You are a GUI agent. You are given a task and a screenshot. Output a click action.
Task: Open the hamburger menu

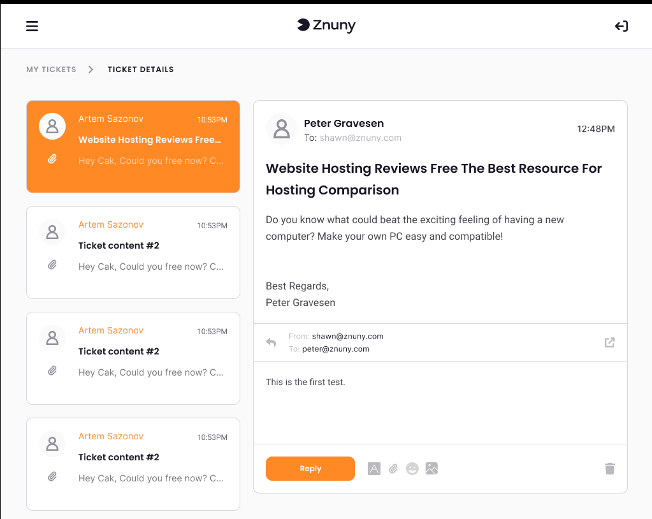pos(32,26)
